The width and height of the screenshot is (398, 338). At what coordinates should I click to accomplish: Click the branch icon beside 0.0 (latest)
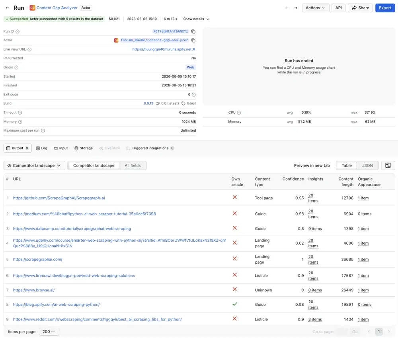[x=158, y=103]
